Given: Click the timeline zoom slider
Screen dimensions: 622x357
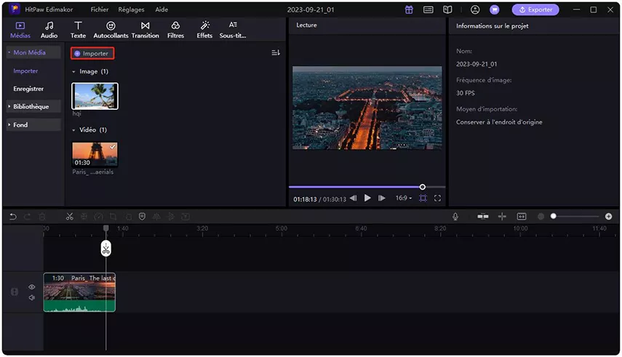Looking at the screenshot, I should [x=576, y=217].
